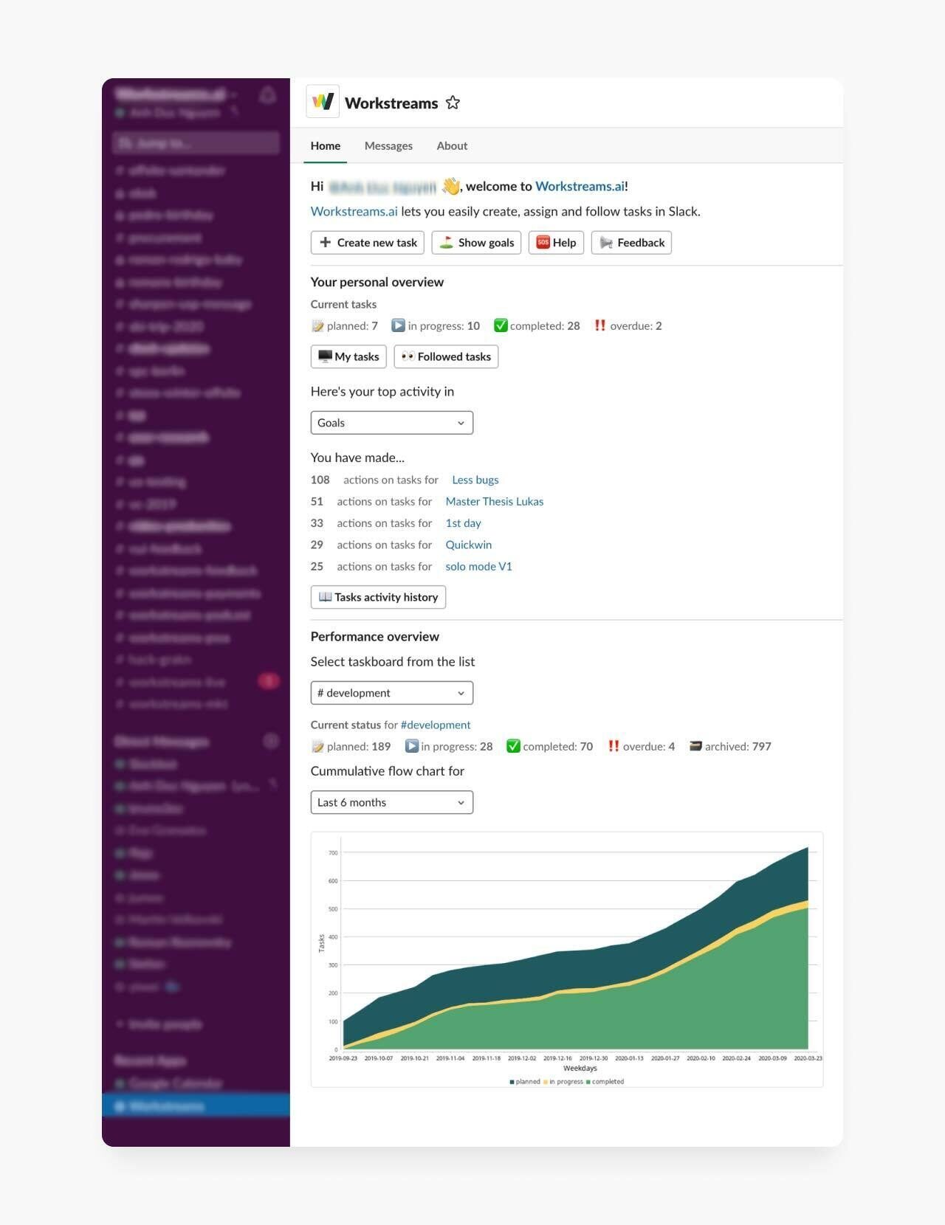Open Show goals button
945x1225 pixels.
476,243
